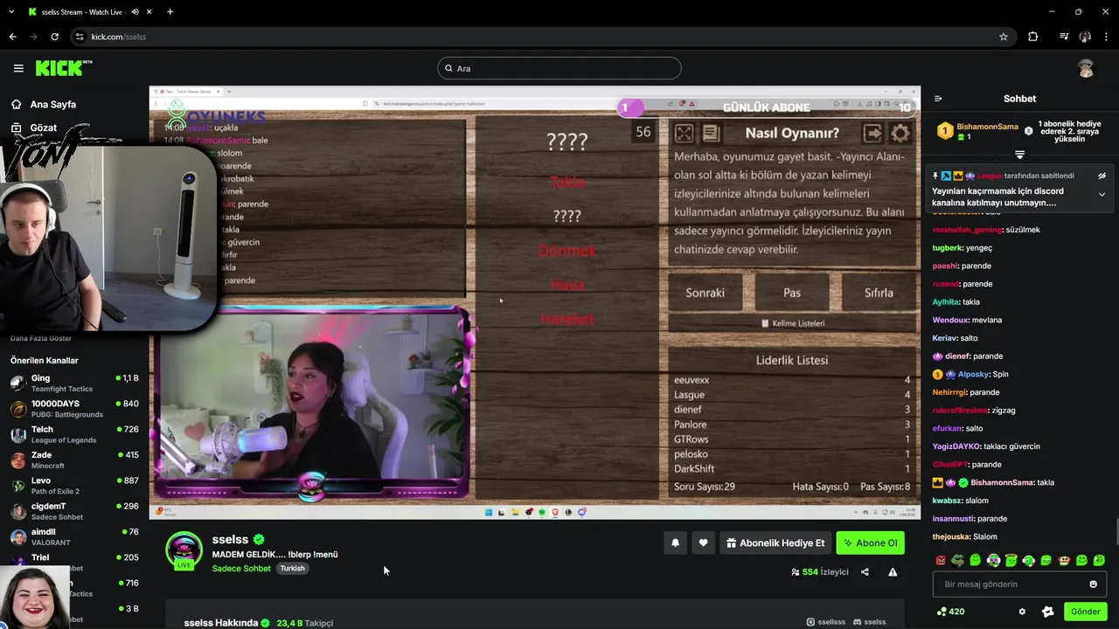Open sselss channel avatar
This screenshot has height=629, width=1119.
pos(184,551)
